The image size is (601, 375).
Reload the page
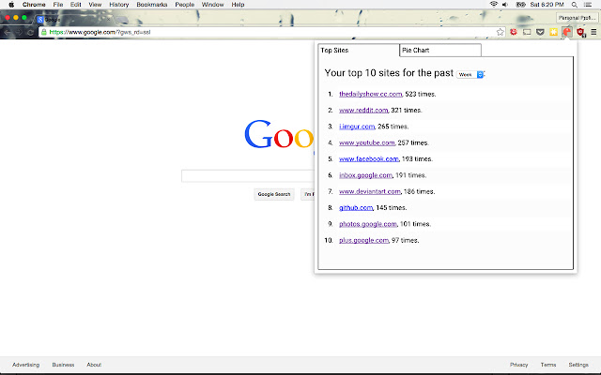pyautogui.click(x=31, y=32)
